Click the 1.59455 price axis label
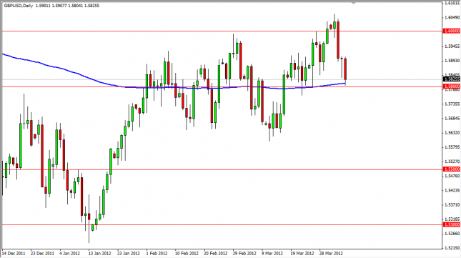 tap(452, 46)
